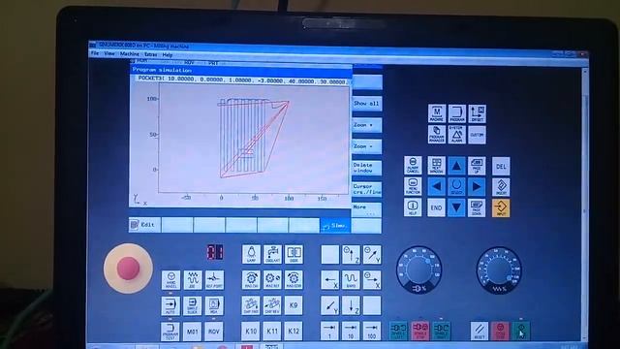Click the K9 key

coord(294,305)
